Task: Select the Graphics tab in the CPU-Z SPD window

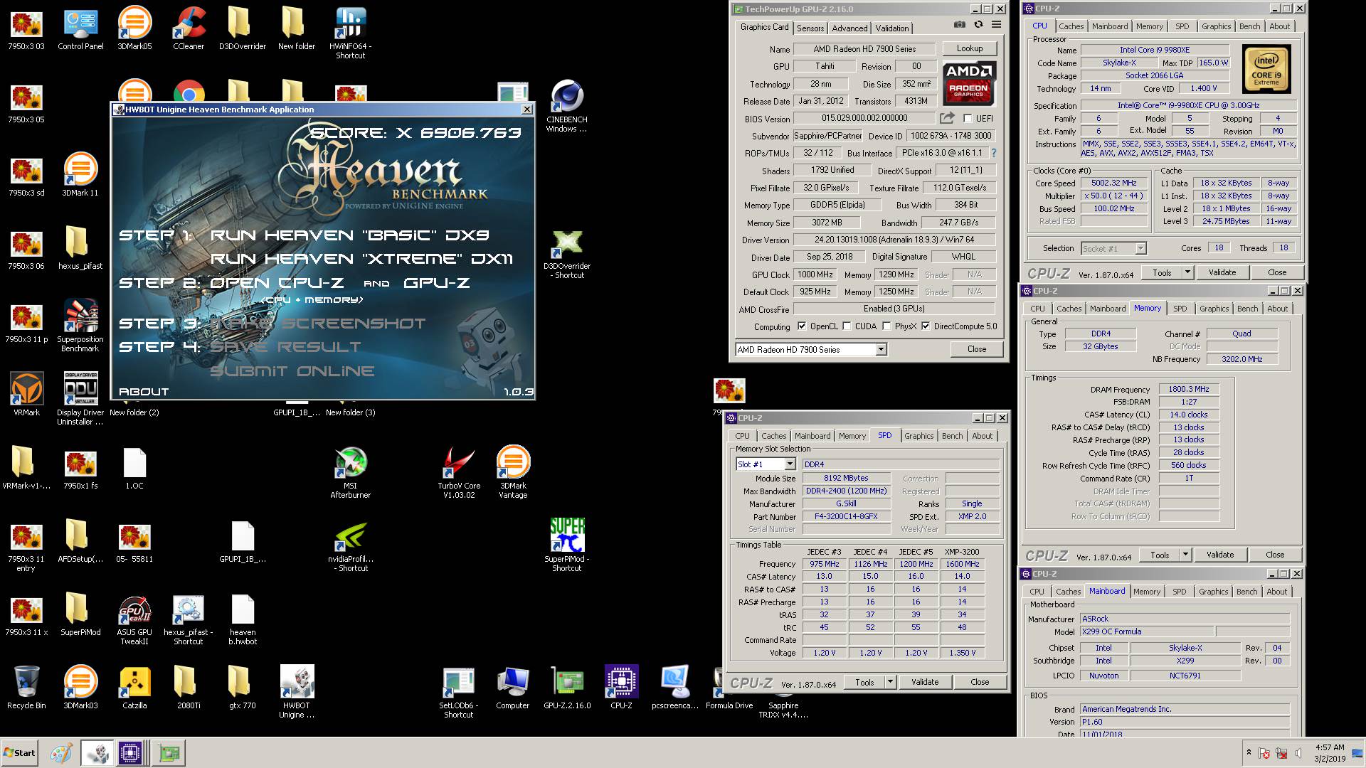Action: pos(918,436)
